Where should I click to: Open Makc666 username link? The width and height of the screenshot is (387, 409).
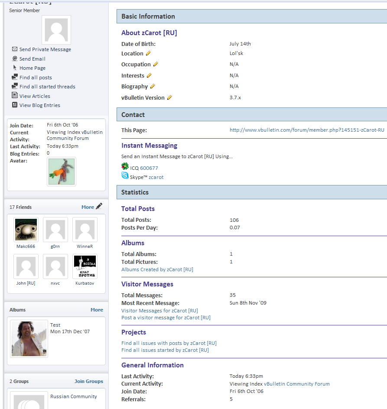(26, 246)
